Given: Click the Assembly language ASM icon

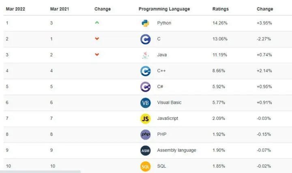Looking at the screenshot, I should 145,150.
